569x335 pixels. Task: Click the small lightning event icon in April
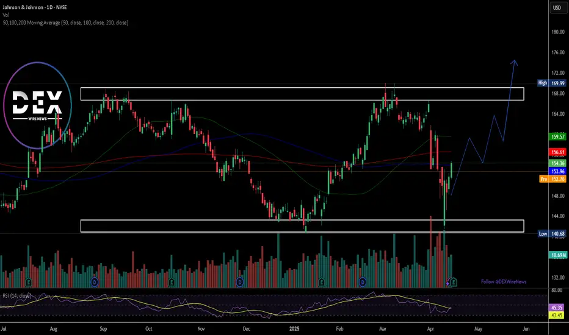pos(448,284)
